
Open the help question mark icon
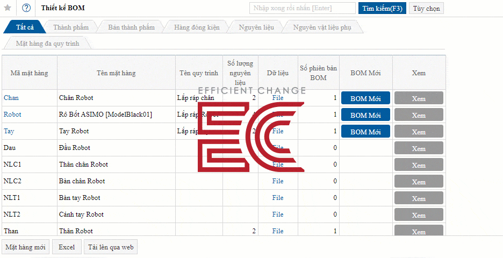[x=26, y=8]
